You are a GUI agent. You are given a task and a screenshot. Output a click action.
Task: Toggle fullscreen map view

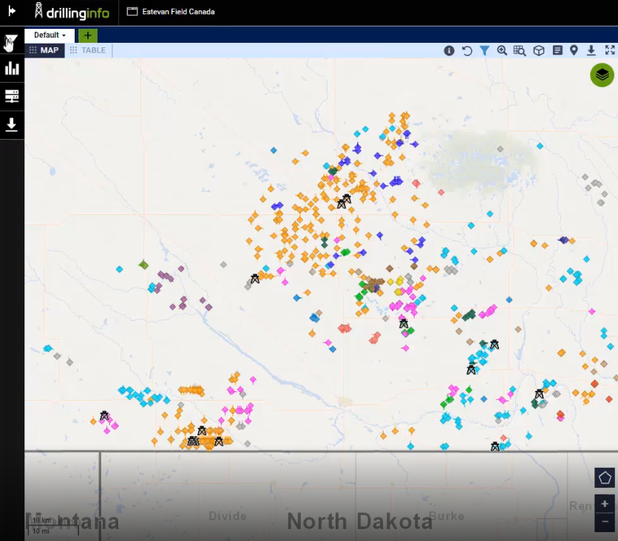(x=610, y=50)
